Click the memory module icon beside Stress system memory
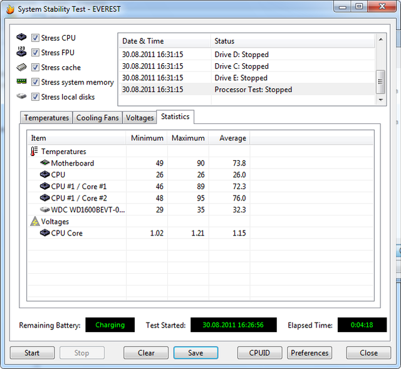The width and height of the screenshot is (401, 369). tap(22, 82)
